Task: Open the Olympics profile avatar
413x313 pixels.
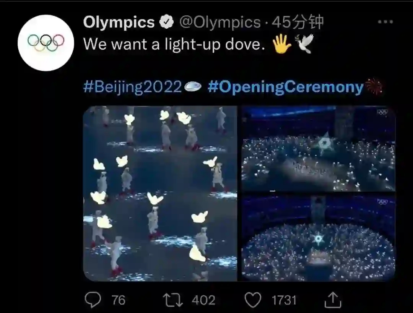Action: [46, 43]
